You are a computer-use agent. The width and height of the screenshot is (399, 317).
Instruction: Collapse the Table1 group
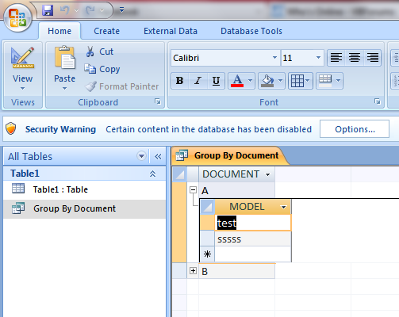(152, 174)
